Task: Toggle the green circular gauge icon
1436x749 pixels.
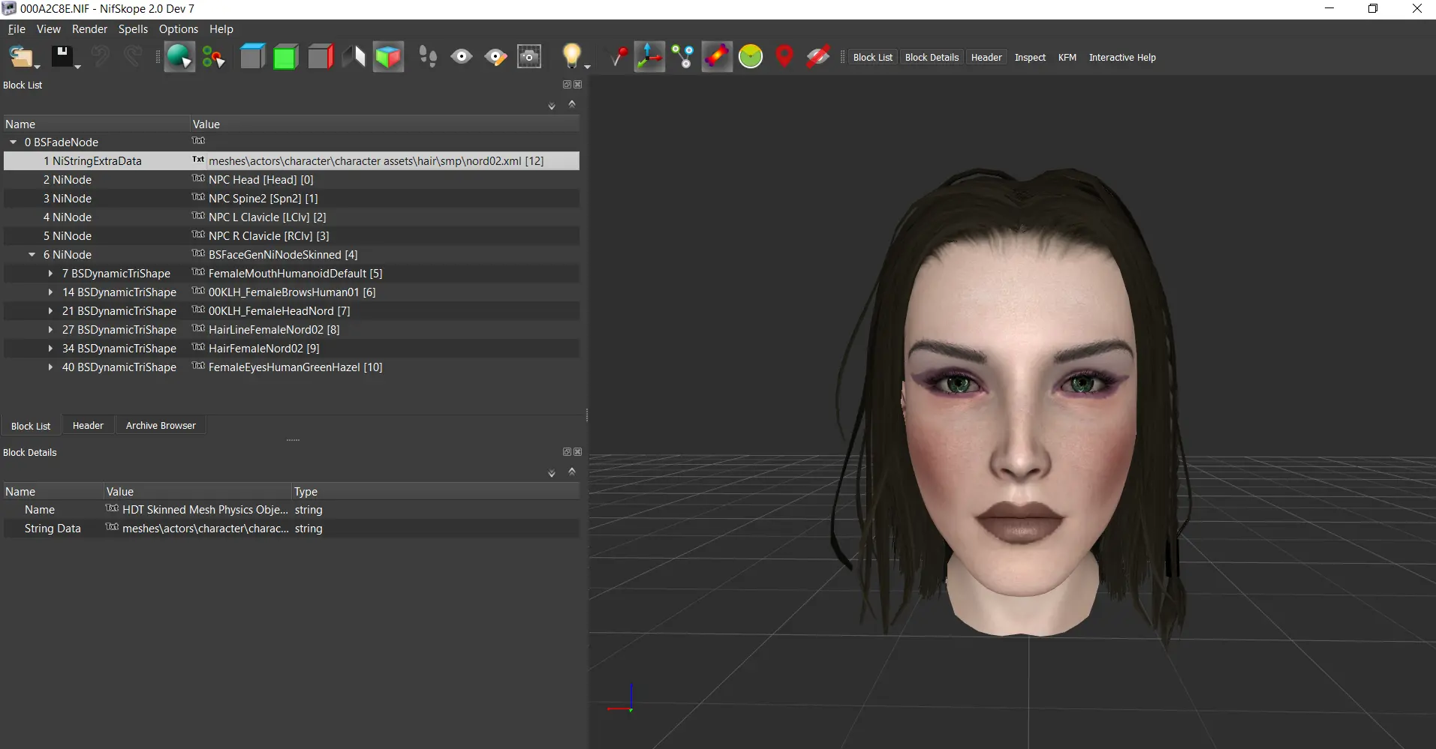Action: click(x=751, y=56)
